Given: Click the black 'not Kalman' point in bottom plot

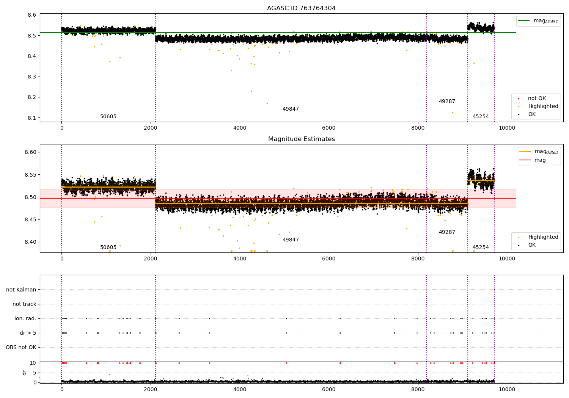Looking at the screenshot, I should [x=494, y=290].
